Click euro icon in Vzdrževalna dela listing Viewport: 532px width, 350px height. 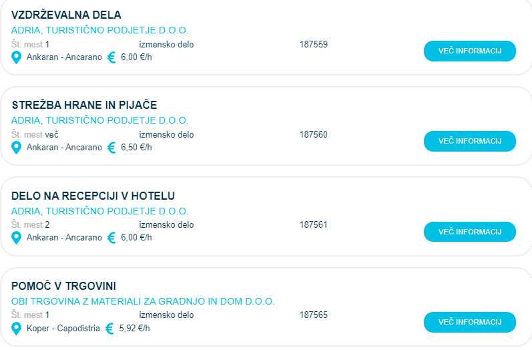pyautogui.click(x=111, y=57)
